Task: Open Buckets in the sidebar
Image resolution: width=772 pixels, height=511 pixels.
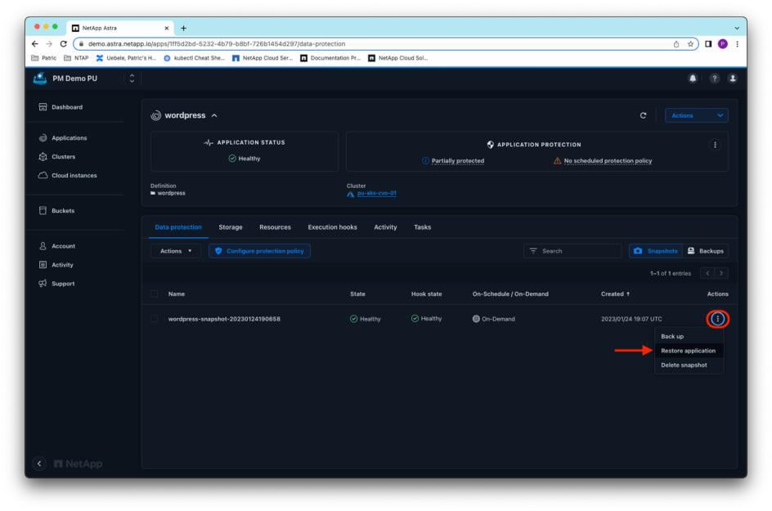Action: click(x=56, y=211)
